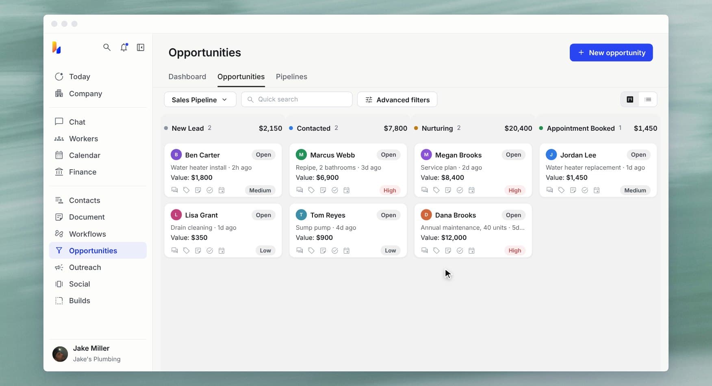Click the New Lead column header
The height and width of the screenshot is (386, 712).
[187, 128]
